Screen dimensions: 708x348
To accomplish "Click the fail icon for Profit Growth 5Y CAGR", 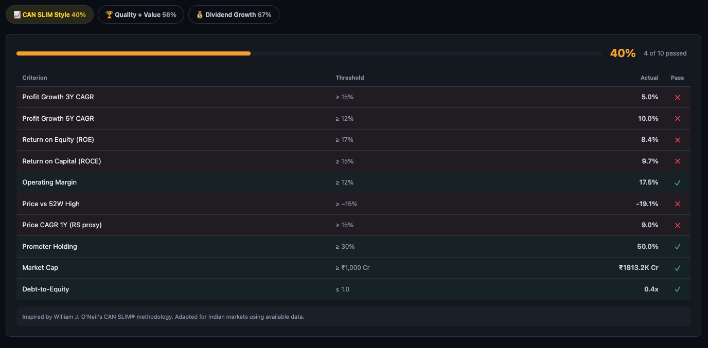I will 677,119.
